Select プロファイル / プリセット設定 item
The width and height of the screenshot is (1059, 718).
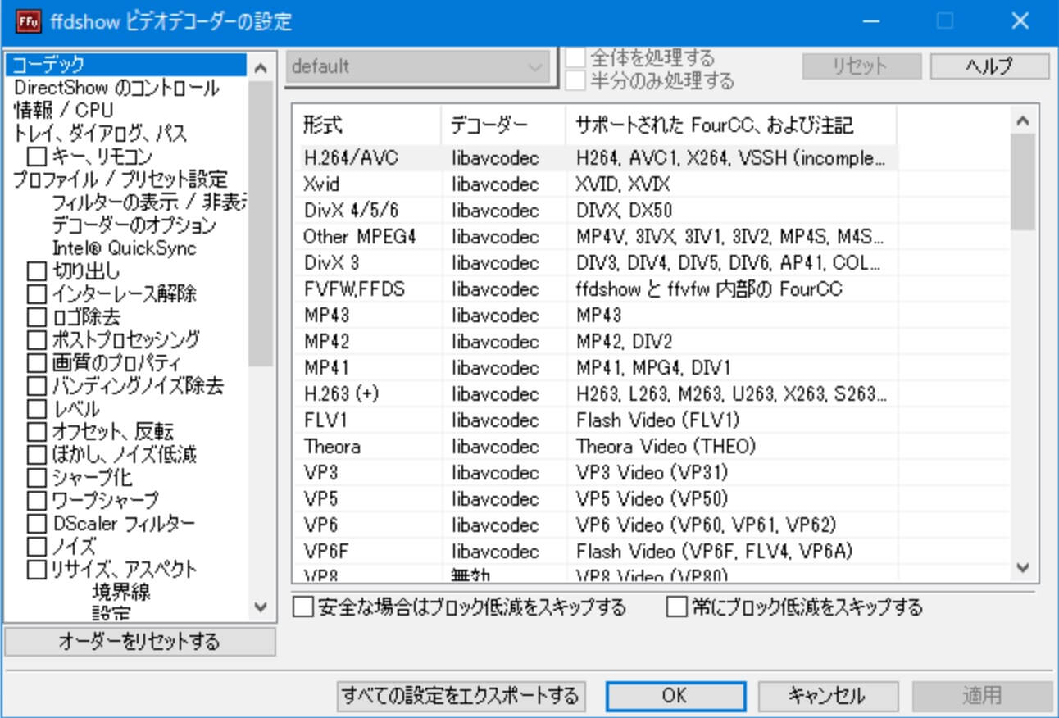[x=120, y=179]
